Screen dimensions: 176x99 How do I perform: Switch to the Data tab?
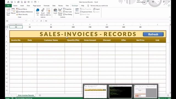pos(54,5)
